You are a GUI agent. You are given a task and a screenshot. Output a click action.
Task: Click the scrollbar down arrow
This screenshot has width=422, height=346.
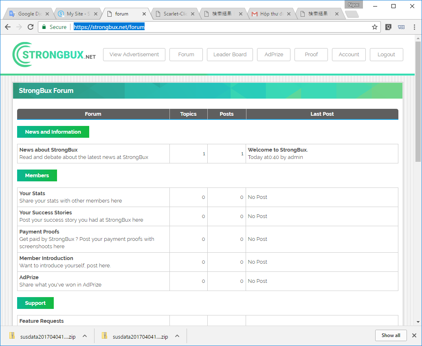418,322
